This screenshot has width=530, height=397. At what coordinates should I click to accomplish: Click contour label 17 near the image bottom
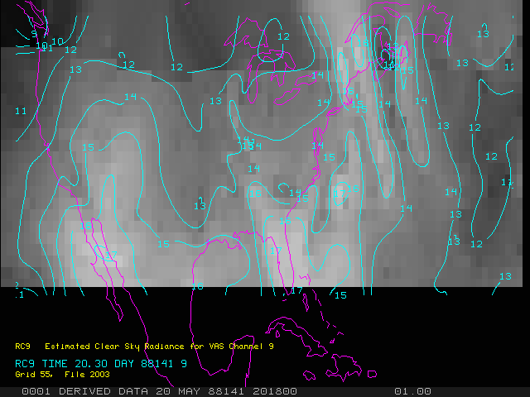point(296,290)
